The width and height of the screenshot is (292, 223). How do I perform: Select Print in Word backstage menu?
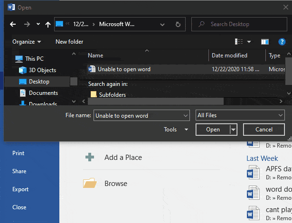click(x=18, y=153)
